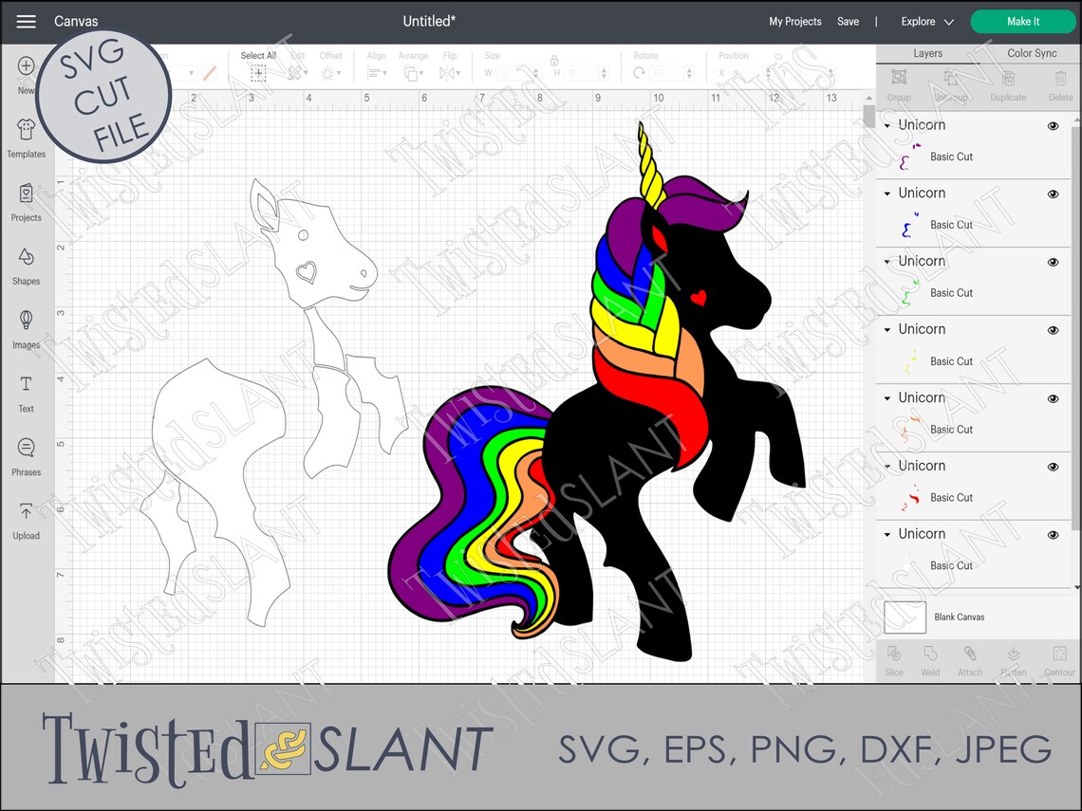
Task: Hide the red Unicorn layer
Action: (x=1053, y=467)
